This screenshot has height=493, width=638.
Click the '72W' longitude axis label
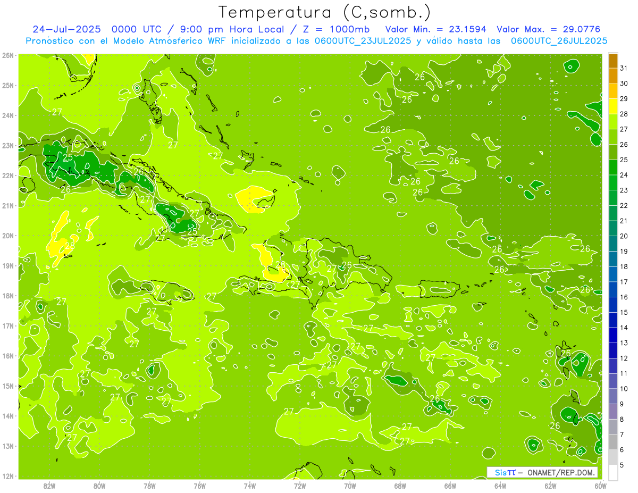click(300, 486)
